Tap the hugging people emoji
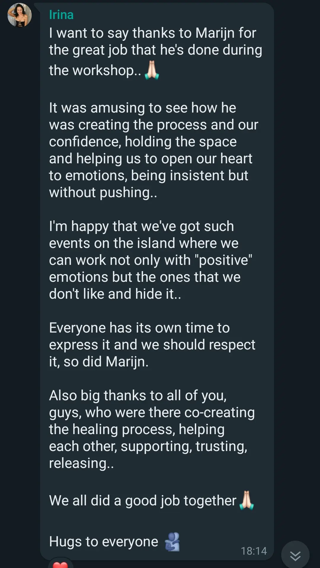 click(x=172, y=542)
